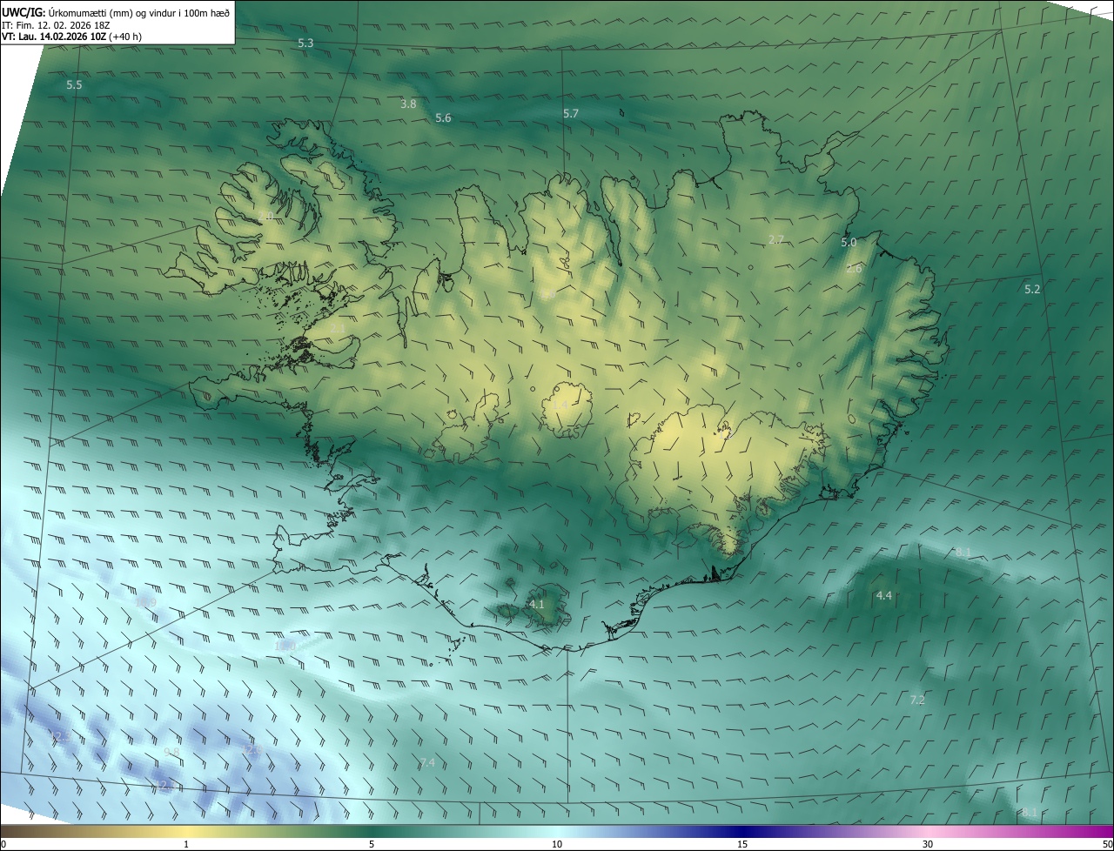
Task: Click the initial time line "IT: Fim. 12. 02. 2026 18Z"
Action: pos(56,24)
